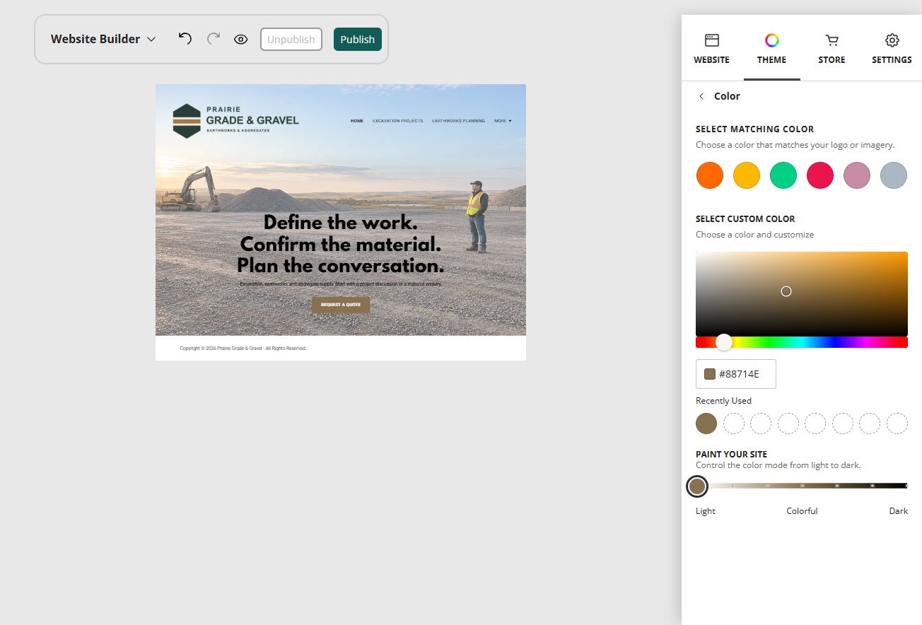This screenshot has width=922, height=625.
Task: Open the Store tab
Action: pyautogui.click(x=831, y=49)
